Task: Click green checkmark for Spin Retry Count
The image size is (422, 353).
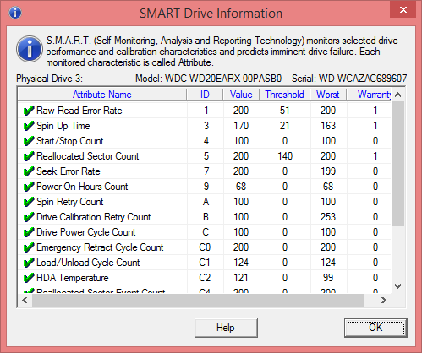Action: click(x=29, y=202)
